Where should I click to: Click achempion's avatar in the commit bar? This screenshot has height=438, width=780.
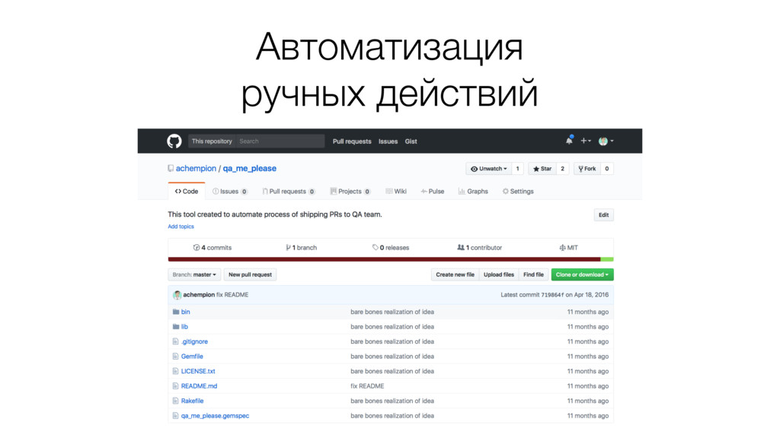pos(177,295)
